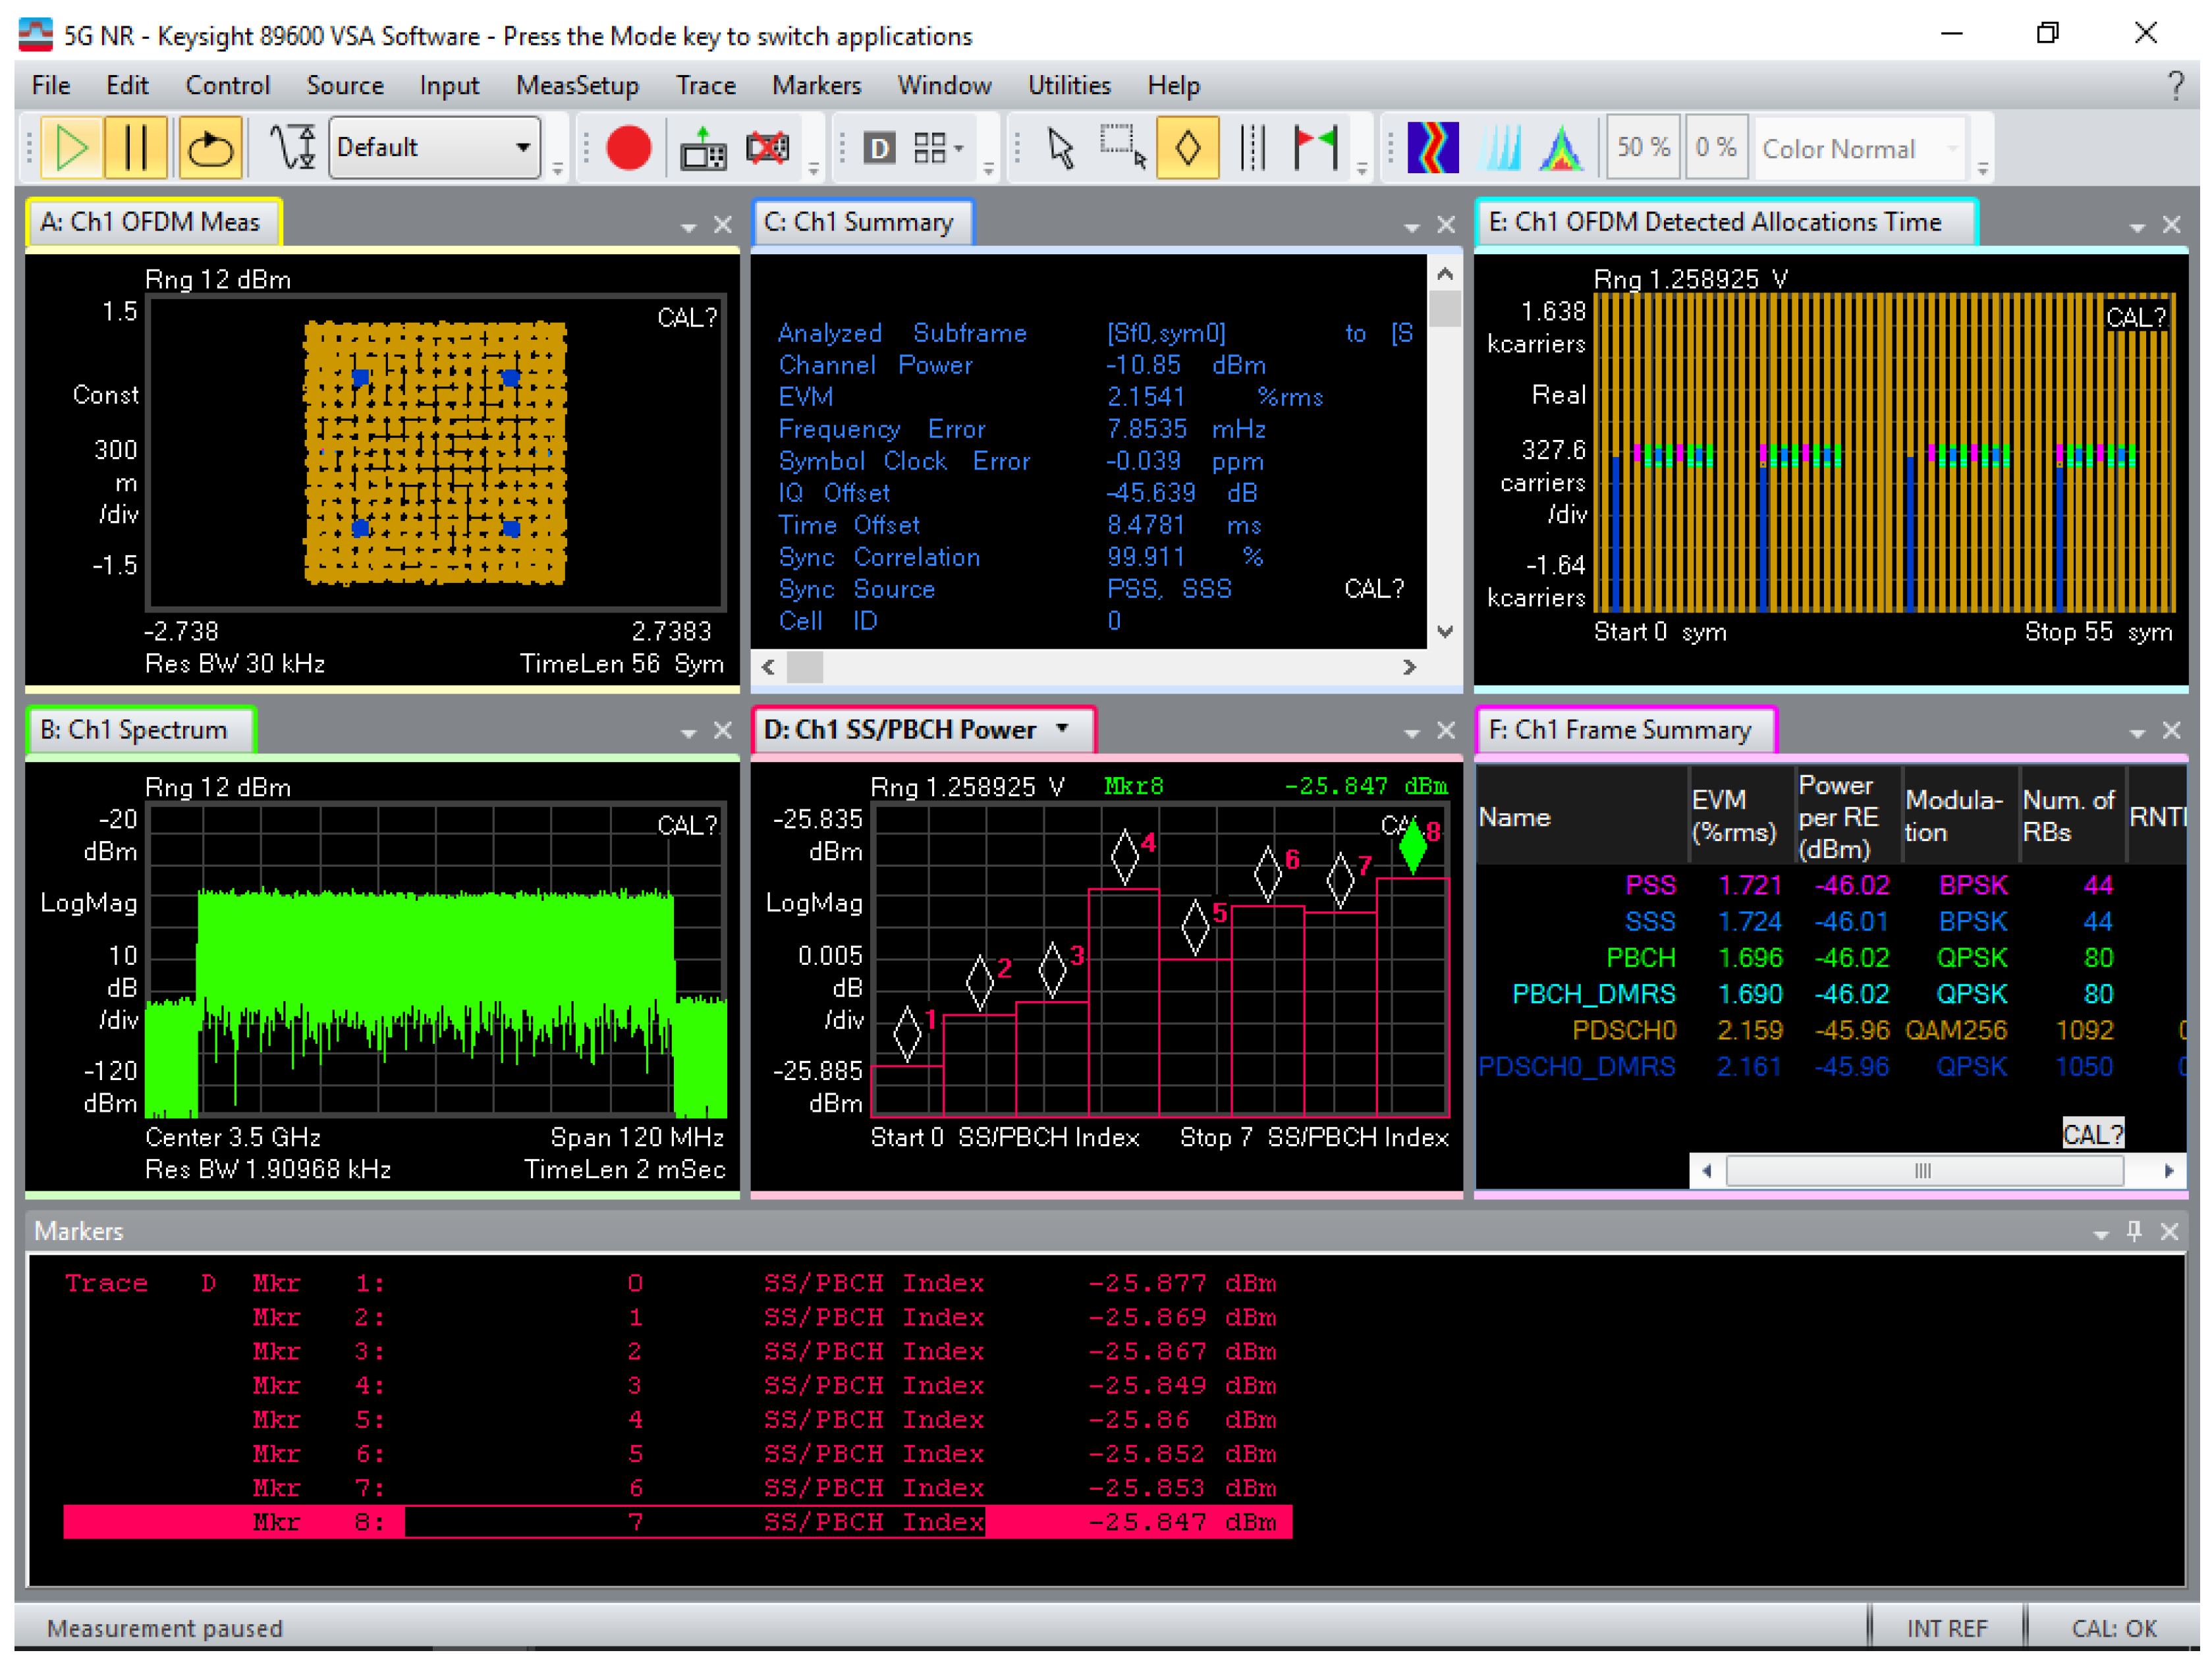Click the 50 % persistence button

(1643, 148)
